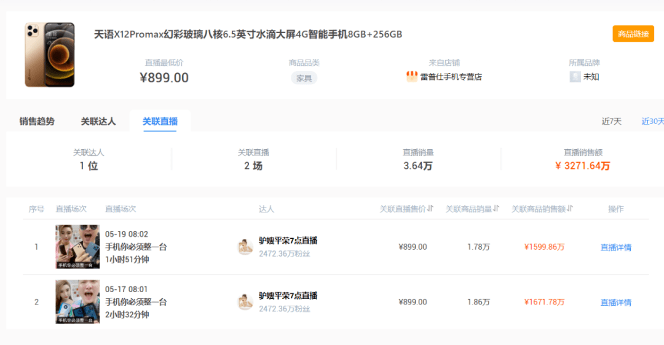The width and height of the screenshot is (664, 345).
Task: Click streamer avatar in second row
Action: (x=245, y=302)
